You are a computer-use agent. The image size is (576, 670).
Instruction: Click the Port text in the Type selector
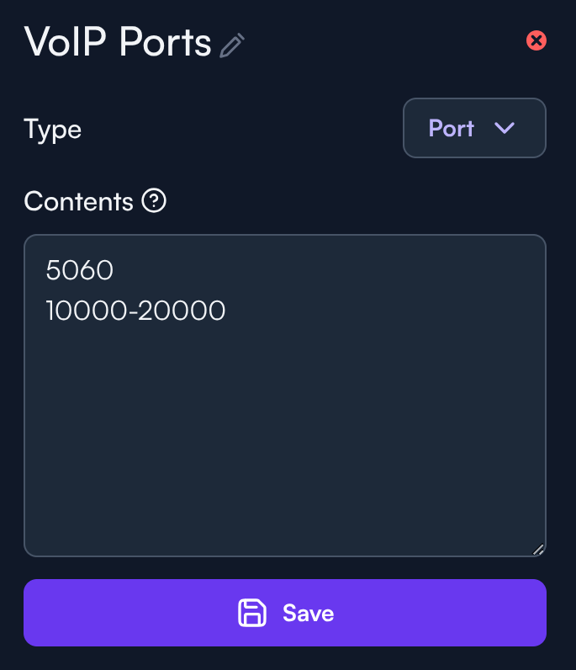(452, 128)
